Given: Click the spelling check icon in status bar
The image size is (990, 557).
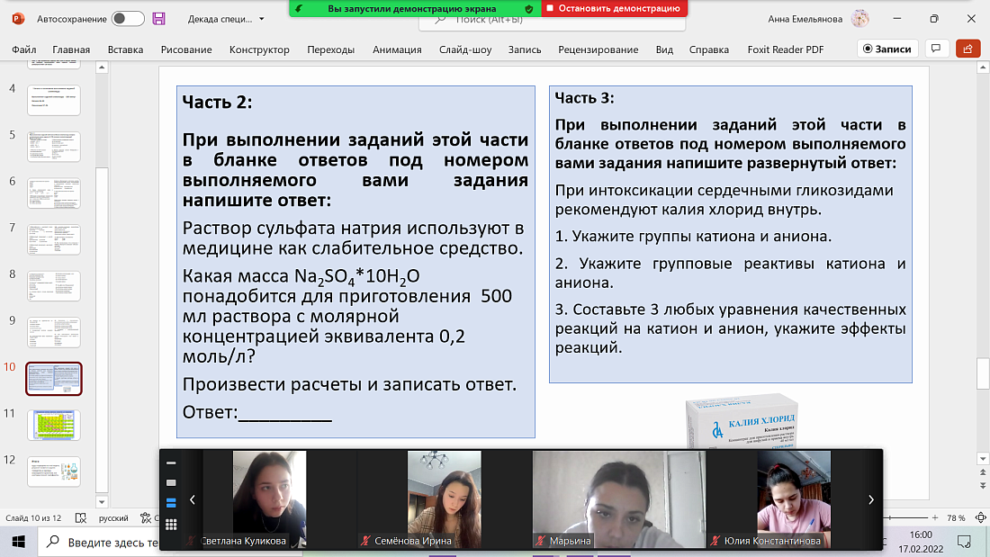Looking at the screenshot, I should (79, 517).
